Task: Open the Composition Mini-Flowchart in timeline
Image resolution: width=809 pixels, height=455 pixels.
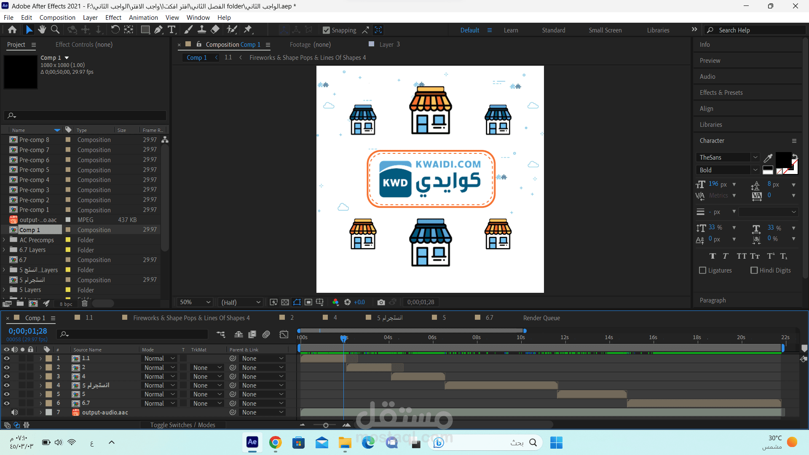Action: point(221,335)
